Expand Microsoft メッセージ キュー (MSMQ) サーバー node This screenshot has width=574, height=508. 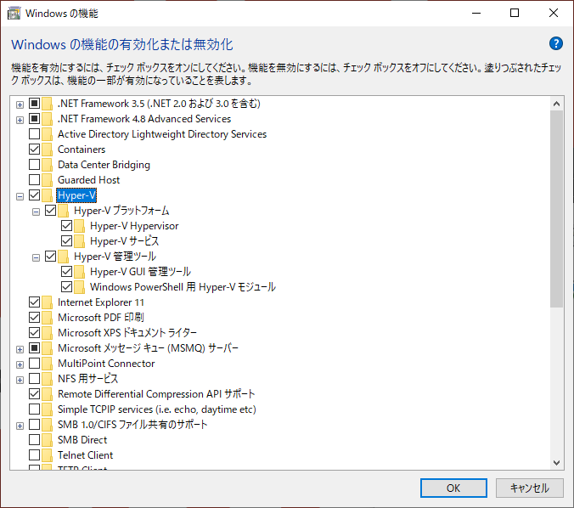tap(20, 349)
